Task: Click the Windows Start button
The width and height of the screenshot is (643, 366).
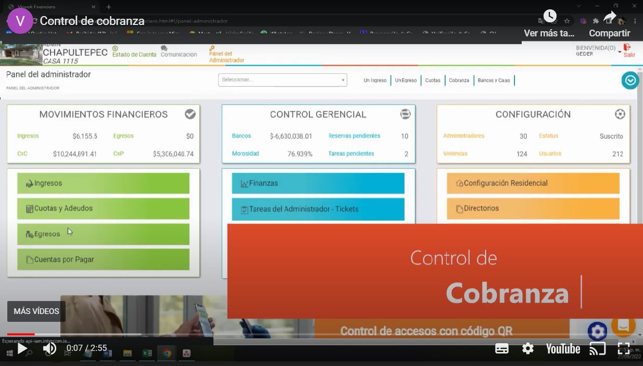Action: click(9, 354)
